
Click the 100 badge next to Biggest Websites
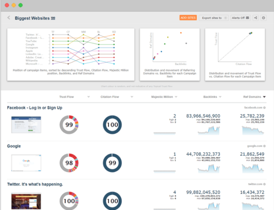point(53,18)
